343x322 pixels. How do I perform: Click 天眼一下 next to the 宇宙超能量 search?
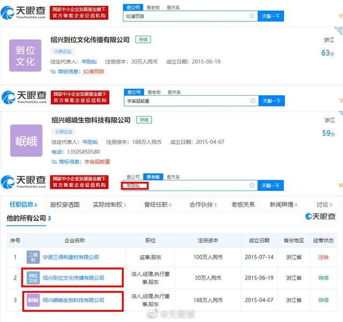tap(272, 101)
